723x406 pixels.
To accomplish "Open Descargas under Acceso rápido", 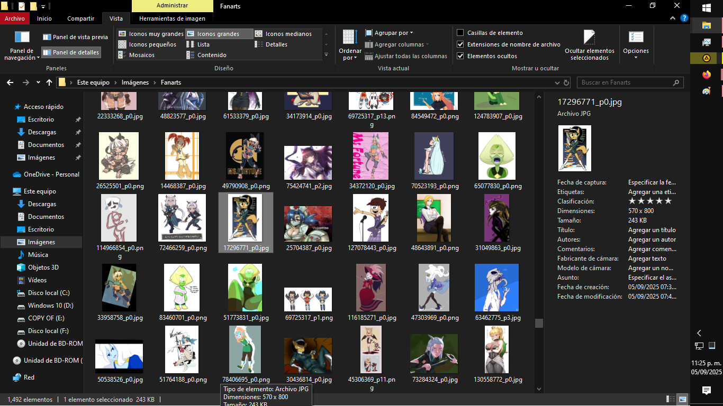I will click(42, 132).
